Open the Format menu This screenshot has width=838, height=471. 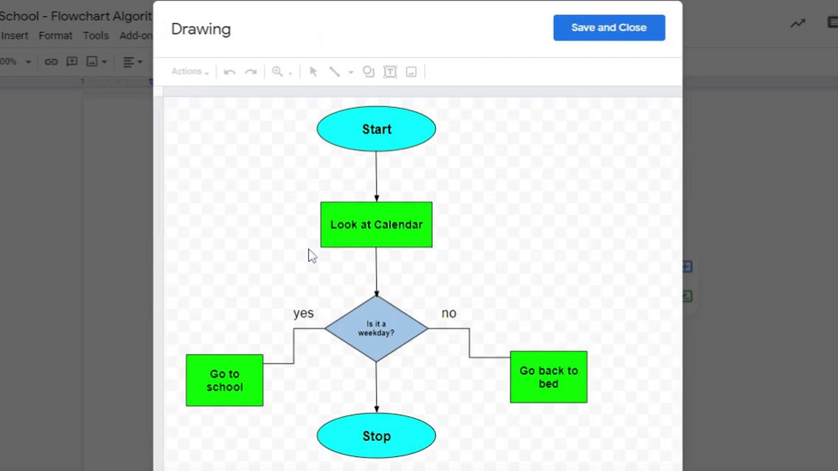[x=55, y=35]
